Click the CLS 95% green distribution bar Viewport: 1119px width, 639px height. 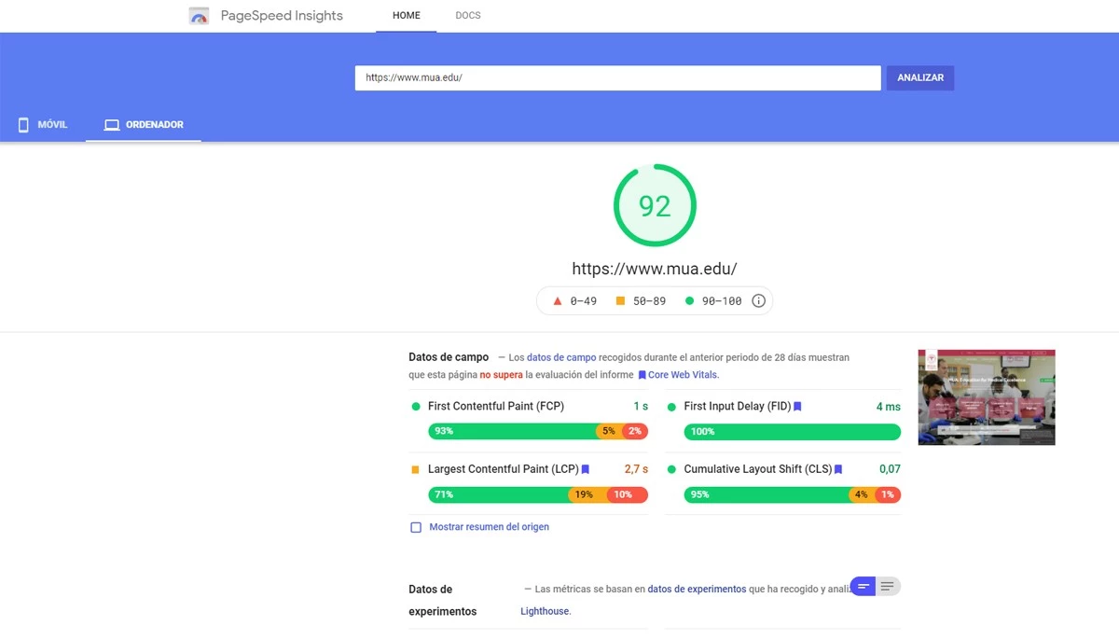coord(767,494)
